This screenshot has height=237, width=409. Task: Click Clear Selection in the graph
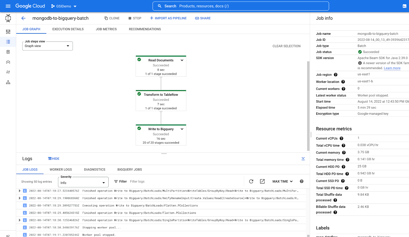pyautogui.click(x=287, y=46)
